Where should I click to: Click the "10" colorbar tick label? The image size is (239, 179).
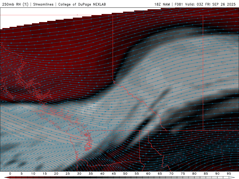pyautogui.click(x=33, y=174)
